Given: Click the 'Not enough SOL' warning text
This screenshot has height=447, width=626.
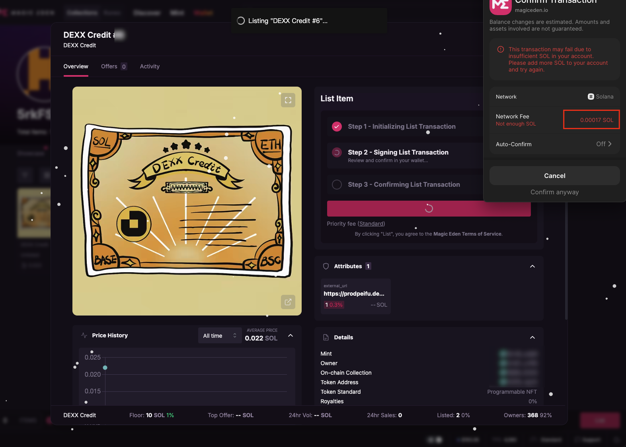Looking at the screenshot, I should click(x=516, y=124).
